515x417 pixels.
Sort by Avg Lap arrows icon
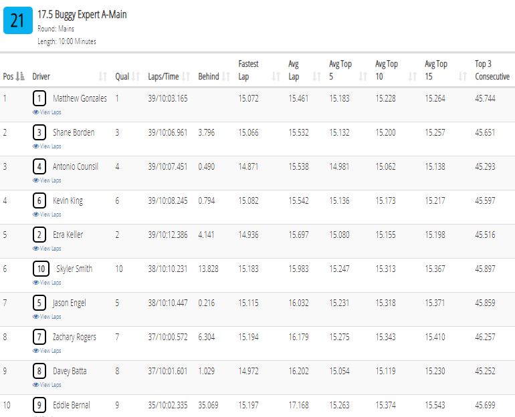[x=317, y=76]
